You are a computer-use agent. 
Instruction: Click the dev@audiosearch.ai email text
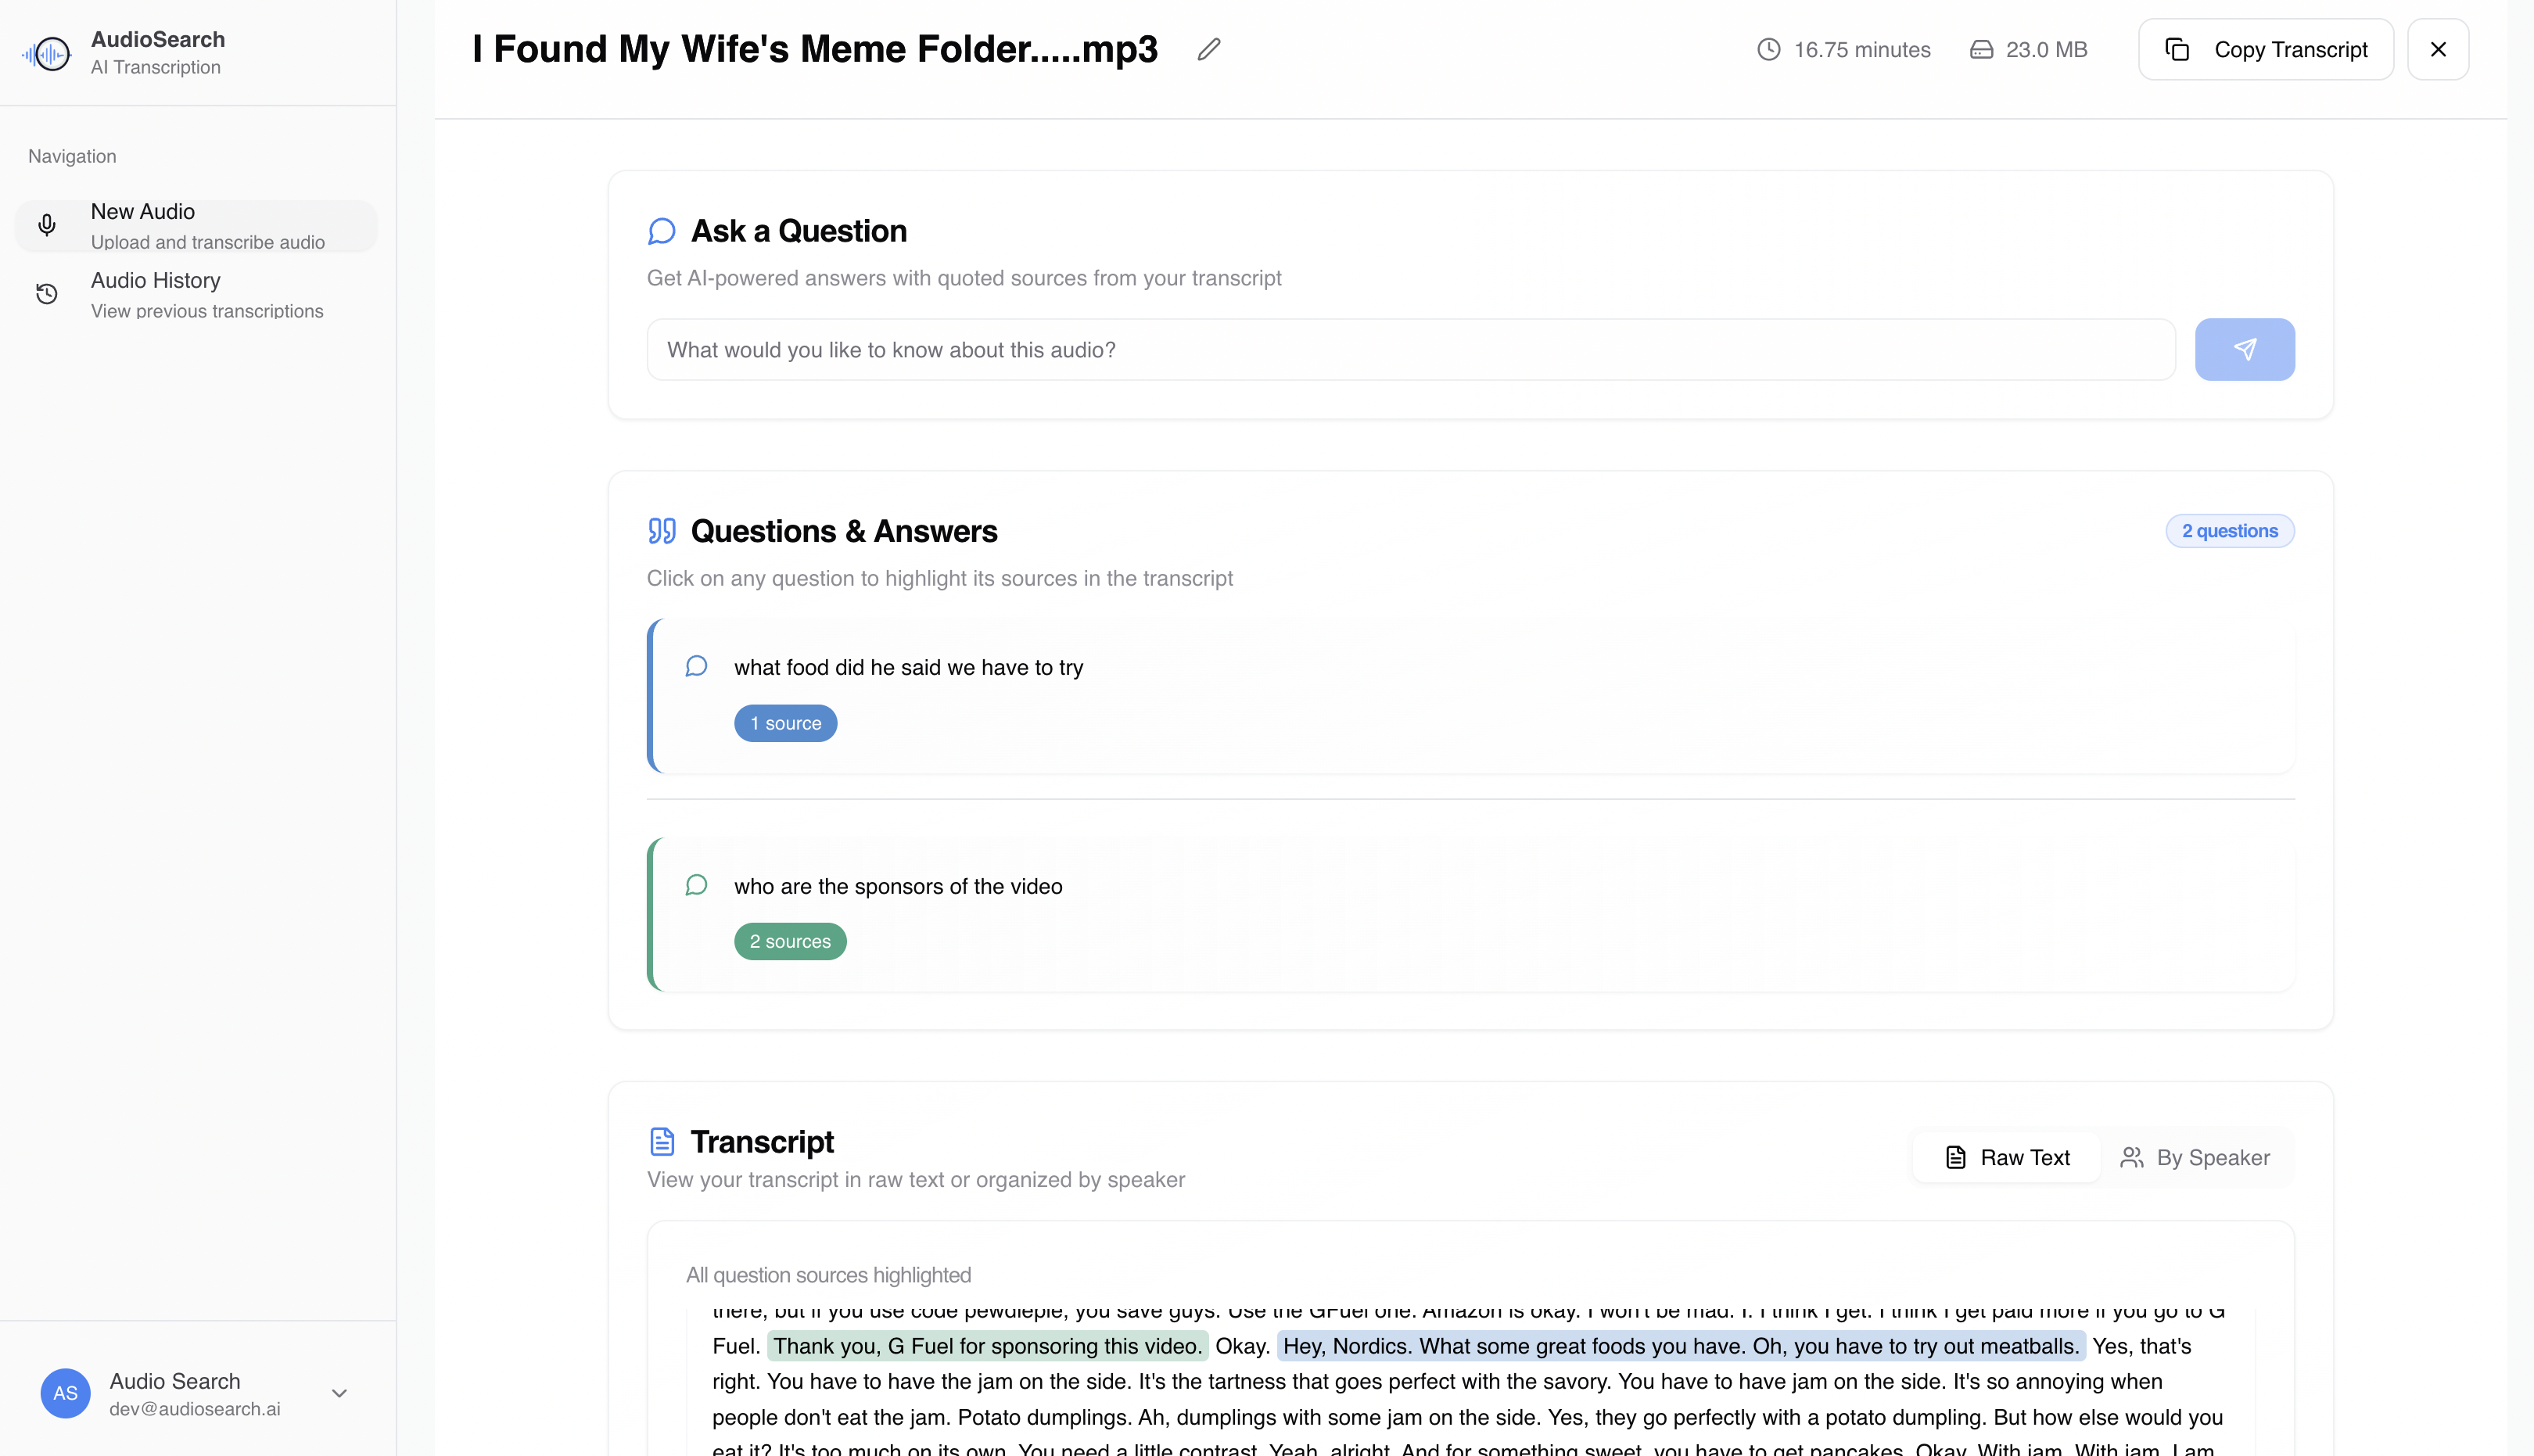tap(194, 1409)
